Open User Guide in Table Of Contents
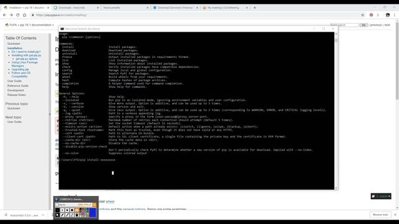The image size is (399, 224). [x=14, y=81]
